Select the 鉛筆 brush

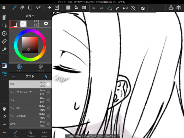pos(30,84)
